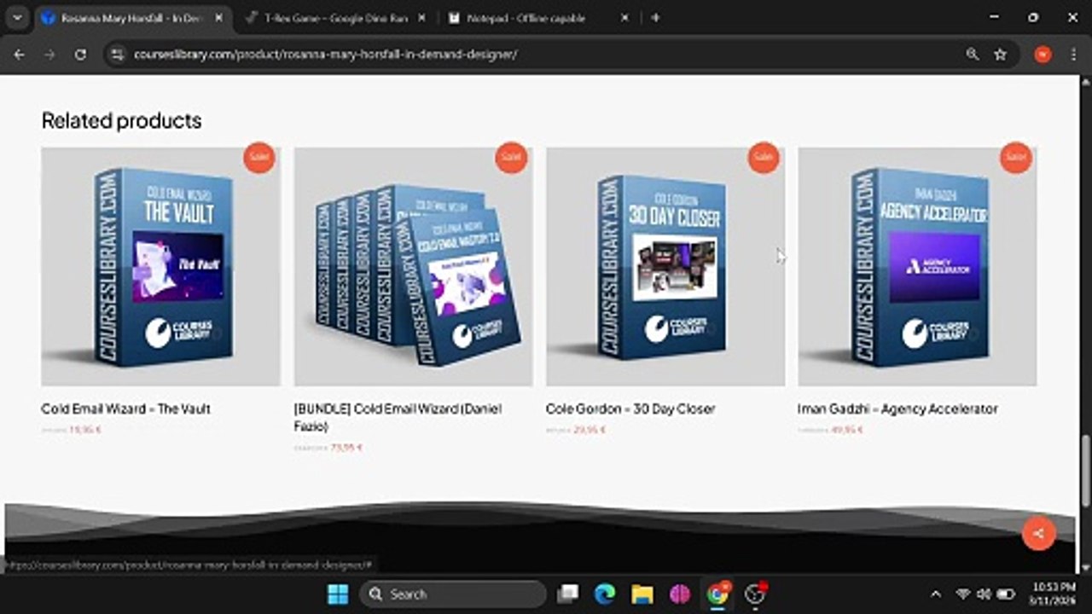Viewport: 1092px width, 614px height.
Task: Click the page vertical scrollbar thumb
Action: pyautogui.click(x=1085, y=471)
